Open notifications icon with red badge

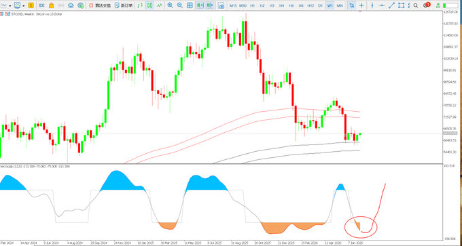[427, 5]
